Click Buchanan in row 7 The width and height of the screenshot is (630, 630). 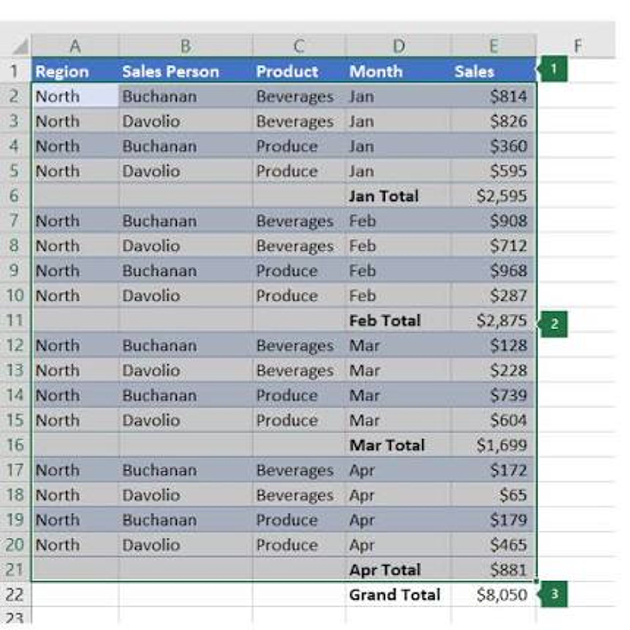pos(186,220)
